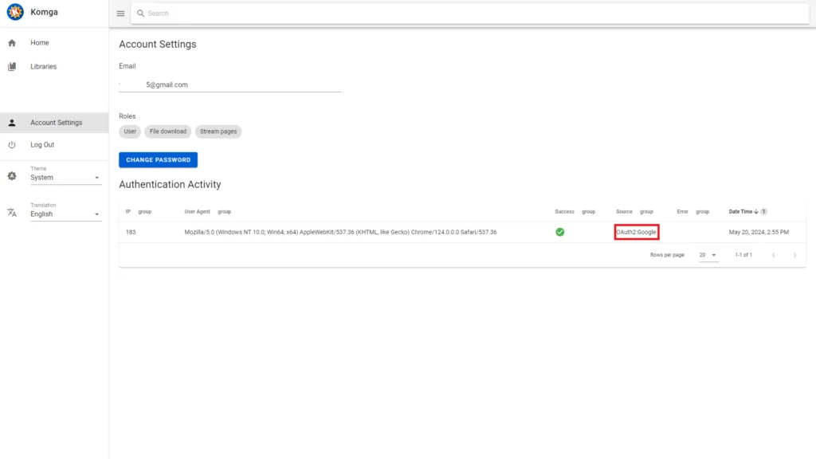
Task: Click the Account Settings person icon
Action: [x=12, y=123]
